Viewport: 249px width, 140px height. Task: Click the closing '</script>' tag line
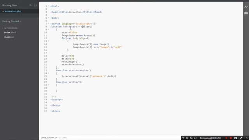pos(57,100)
